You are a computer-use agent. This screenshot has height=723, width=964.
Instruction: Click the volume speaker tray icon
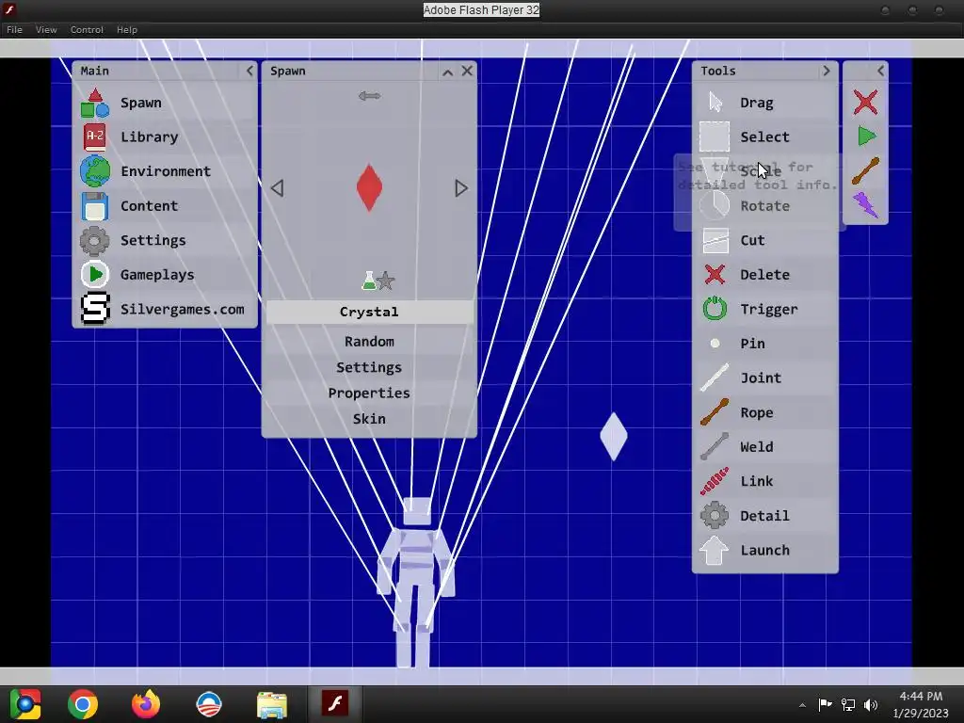pyautogui.click(x=871, y=704)
